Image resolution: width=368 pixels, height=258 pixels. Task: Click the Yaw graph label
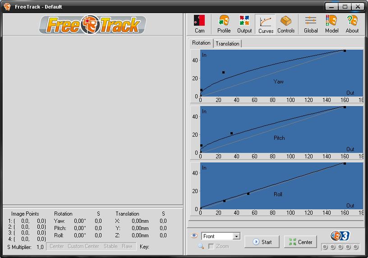[278, 82]
